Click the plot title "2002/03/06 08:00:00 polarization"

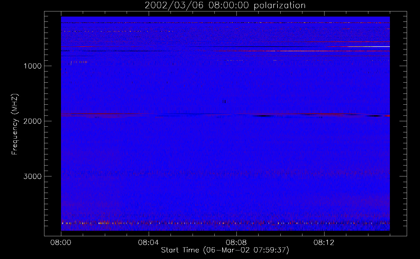pos(225,5)
